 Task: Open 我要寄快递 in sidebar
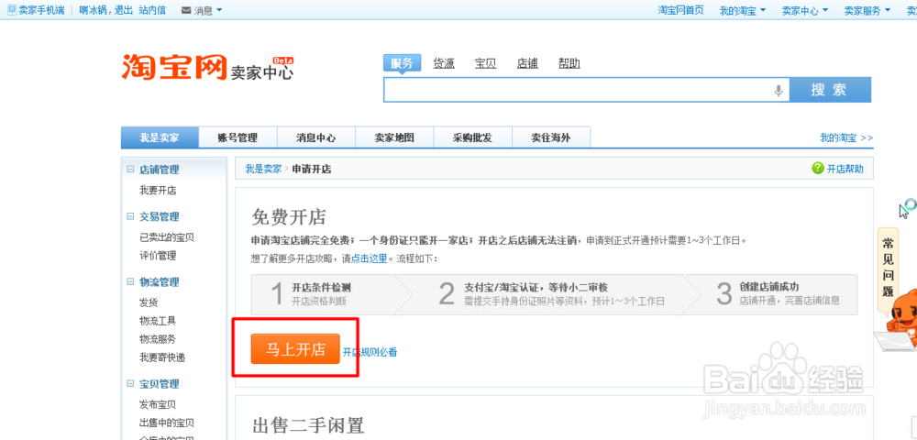[162, 357]
